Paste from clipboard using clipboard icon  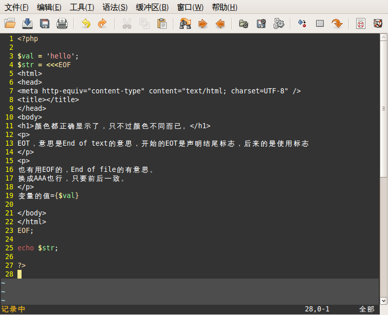point(162,24)
